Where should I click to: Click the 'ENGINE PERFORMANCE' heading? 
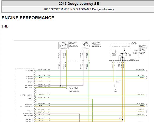point(28,18)
